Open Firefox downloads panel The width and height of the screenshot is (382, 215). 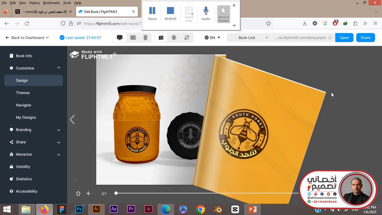(305, 23)
